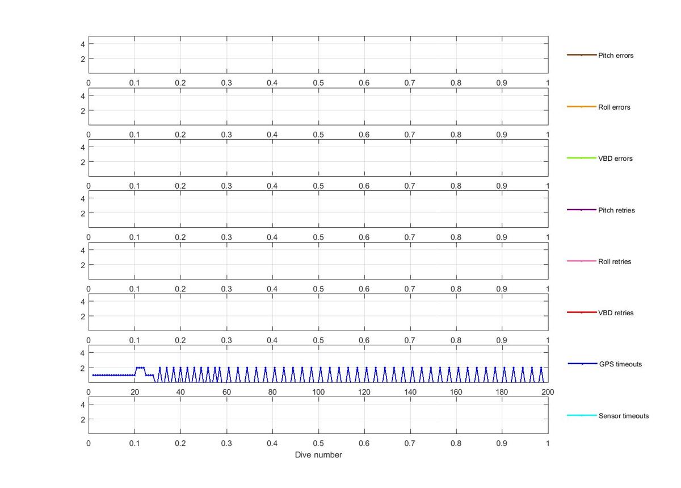Click the blue GPS timeouts legend line

(582, 364)
